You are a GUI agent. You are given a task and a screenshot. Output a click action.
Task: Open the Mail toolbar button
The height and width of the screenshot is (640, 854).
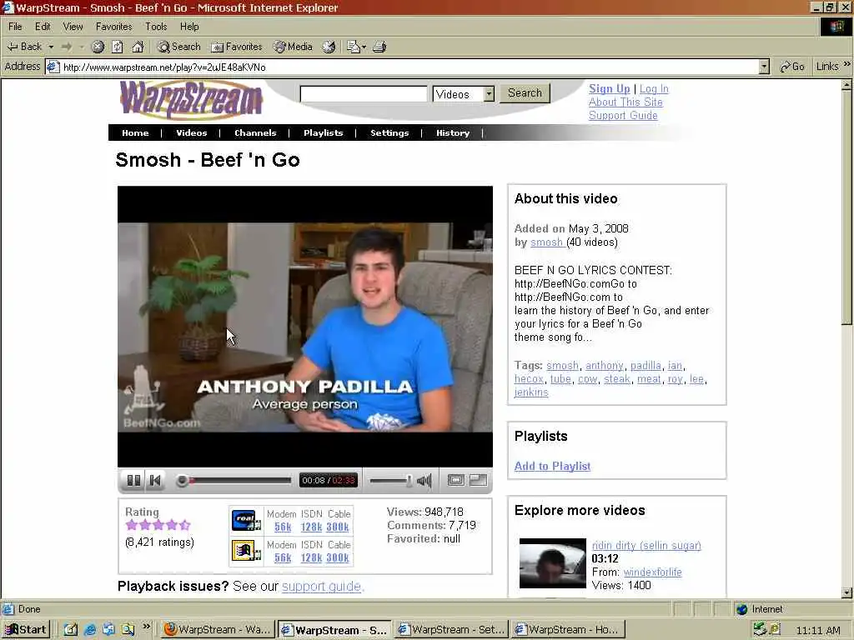point(354,47)
